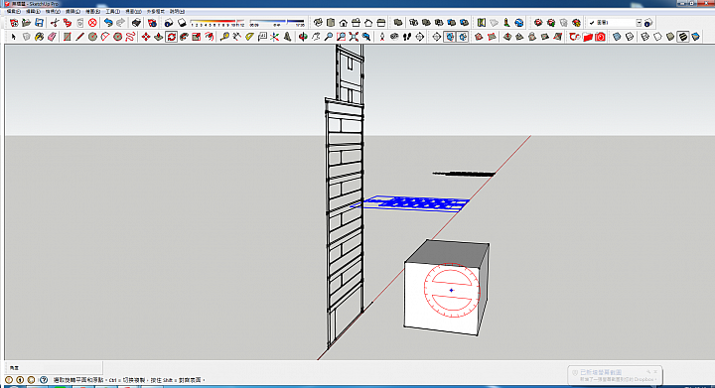Toggle the Monochrome face style icon
Image resolution: width=715 pixels, height=388 pixels.
click(x=695, y=37)
